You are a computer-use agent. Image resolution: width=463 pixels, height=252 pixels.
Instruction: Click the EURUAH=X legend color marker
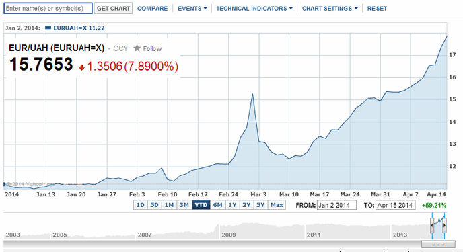pos(48,28)
